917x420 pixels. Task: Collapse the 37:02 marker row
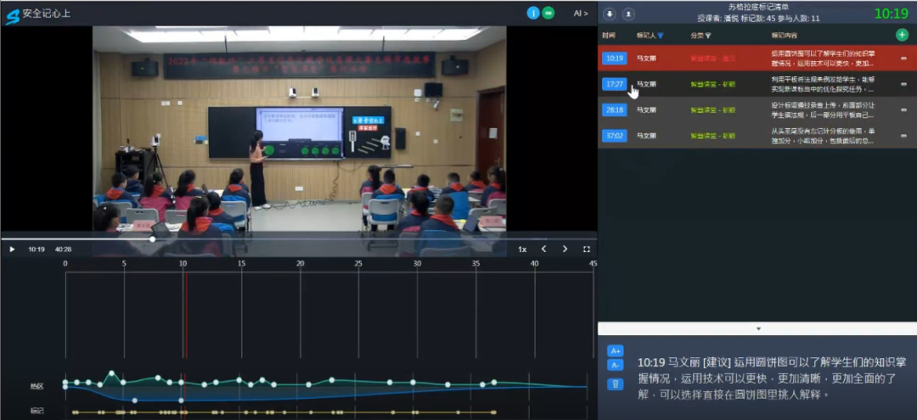tap(903, 136)
